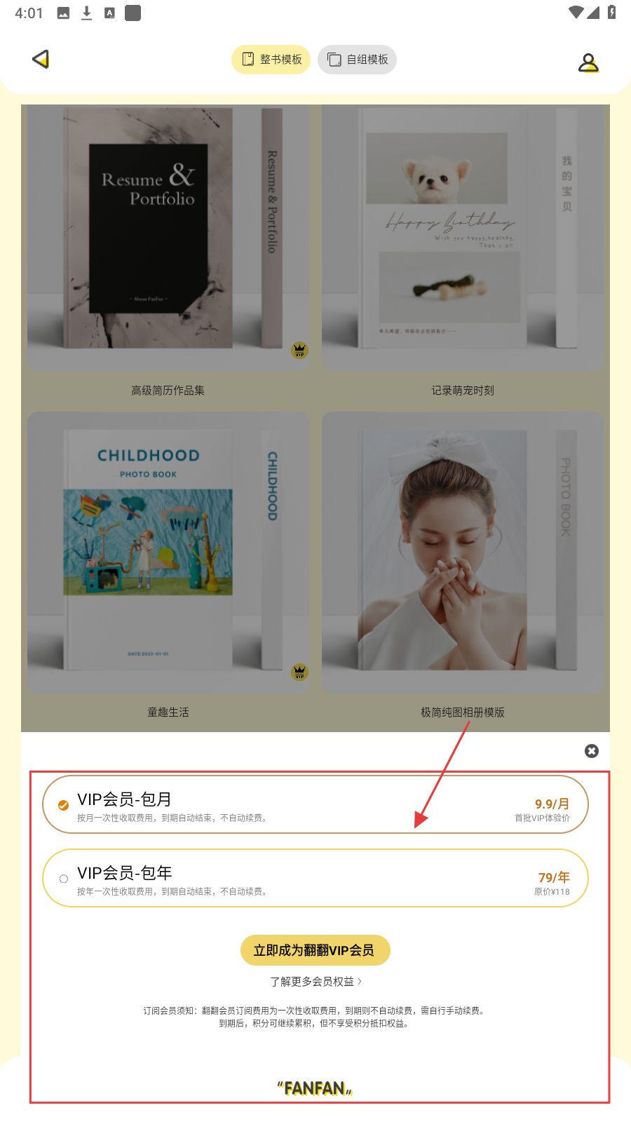This screenshot has width=631, height=1122.
Task: Tap the 9.9/月 price label
Action: click(552, 804)
